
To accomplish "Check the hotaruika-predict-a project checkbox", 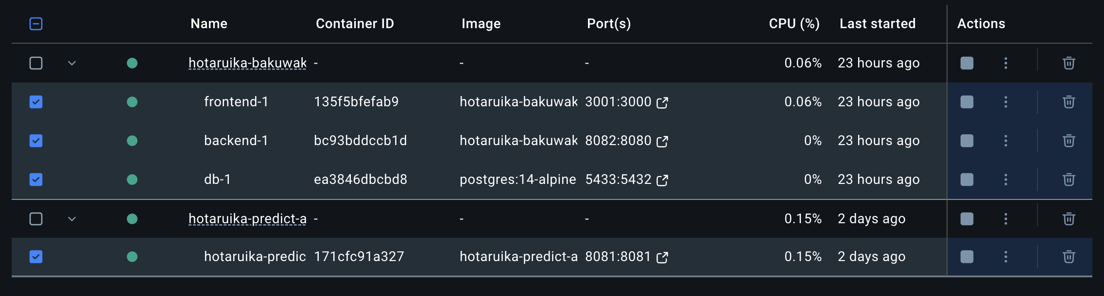I will pyautogui.click(x=36, y=219).
